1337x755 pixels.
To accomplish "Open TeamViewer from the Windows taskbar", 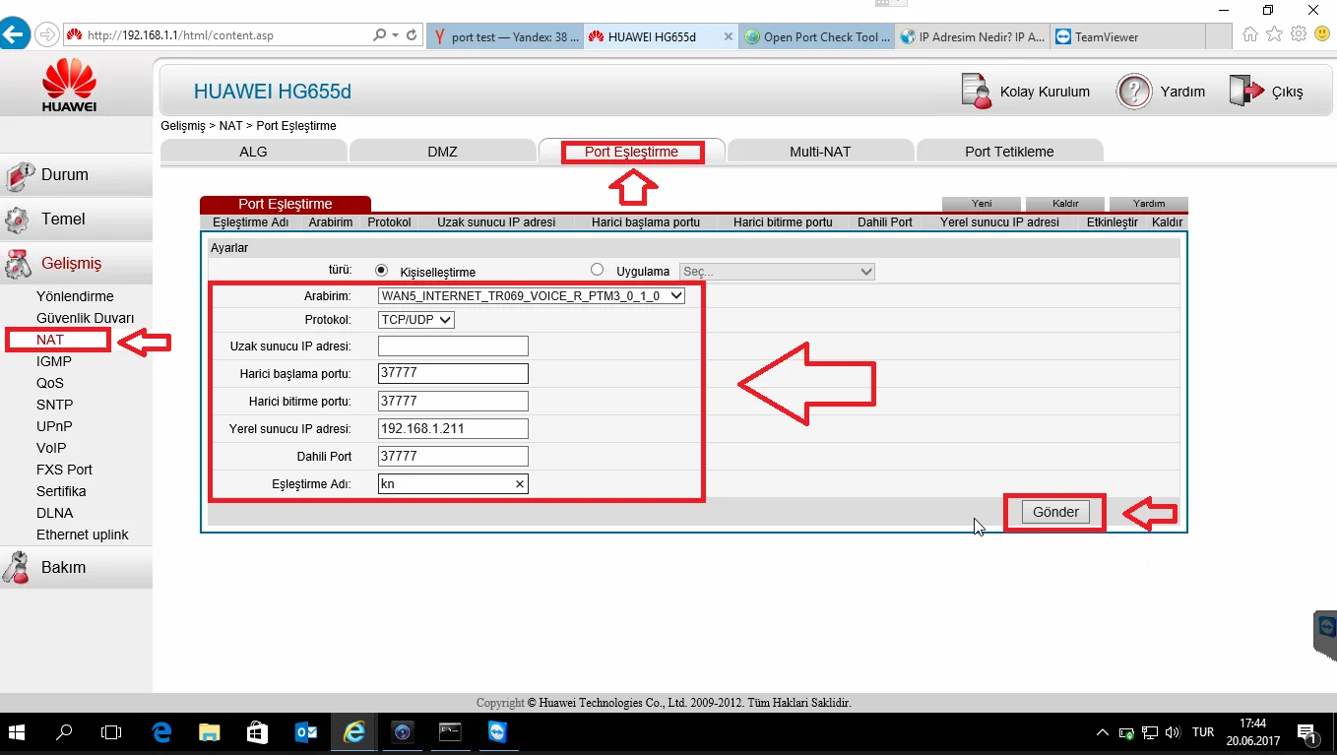I will [499, 732].
